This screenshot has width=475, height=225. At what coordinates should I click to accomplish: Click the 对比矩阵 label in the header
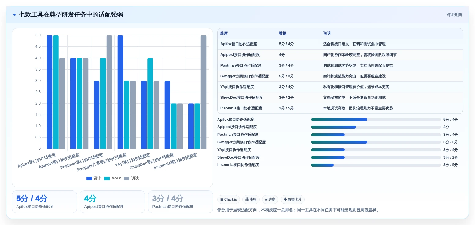[454, 15]
